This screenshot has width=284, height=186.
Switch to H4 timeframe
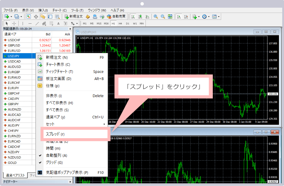pos(120,23)
